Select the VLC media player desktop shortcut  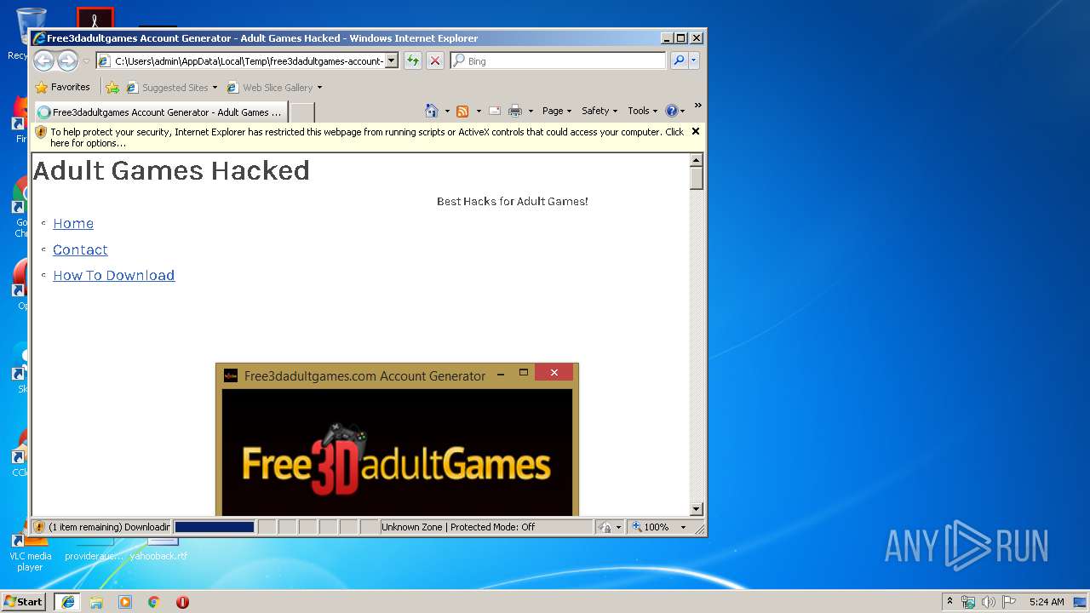point(30,552)
